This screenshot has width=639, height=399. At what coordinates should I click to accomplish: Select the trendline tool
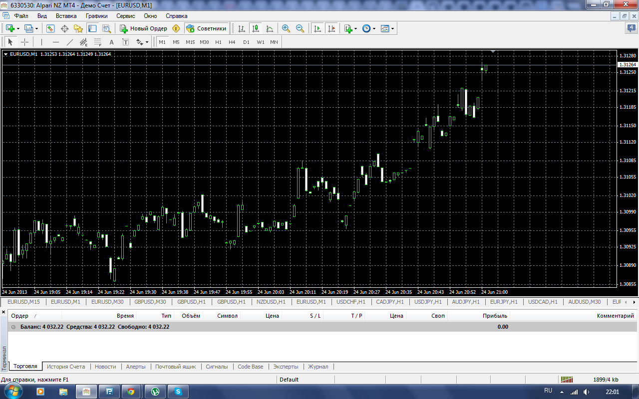point(69,42)
